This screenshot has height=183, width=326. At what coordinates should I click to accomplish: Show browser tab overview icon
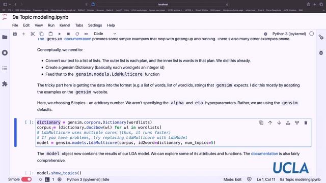click(x=321, y=5)
